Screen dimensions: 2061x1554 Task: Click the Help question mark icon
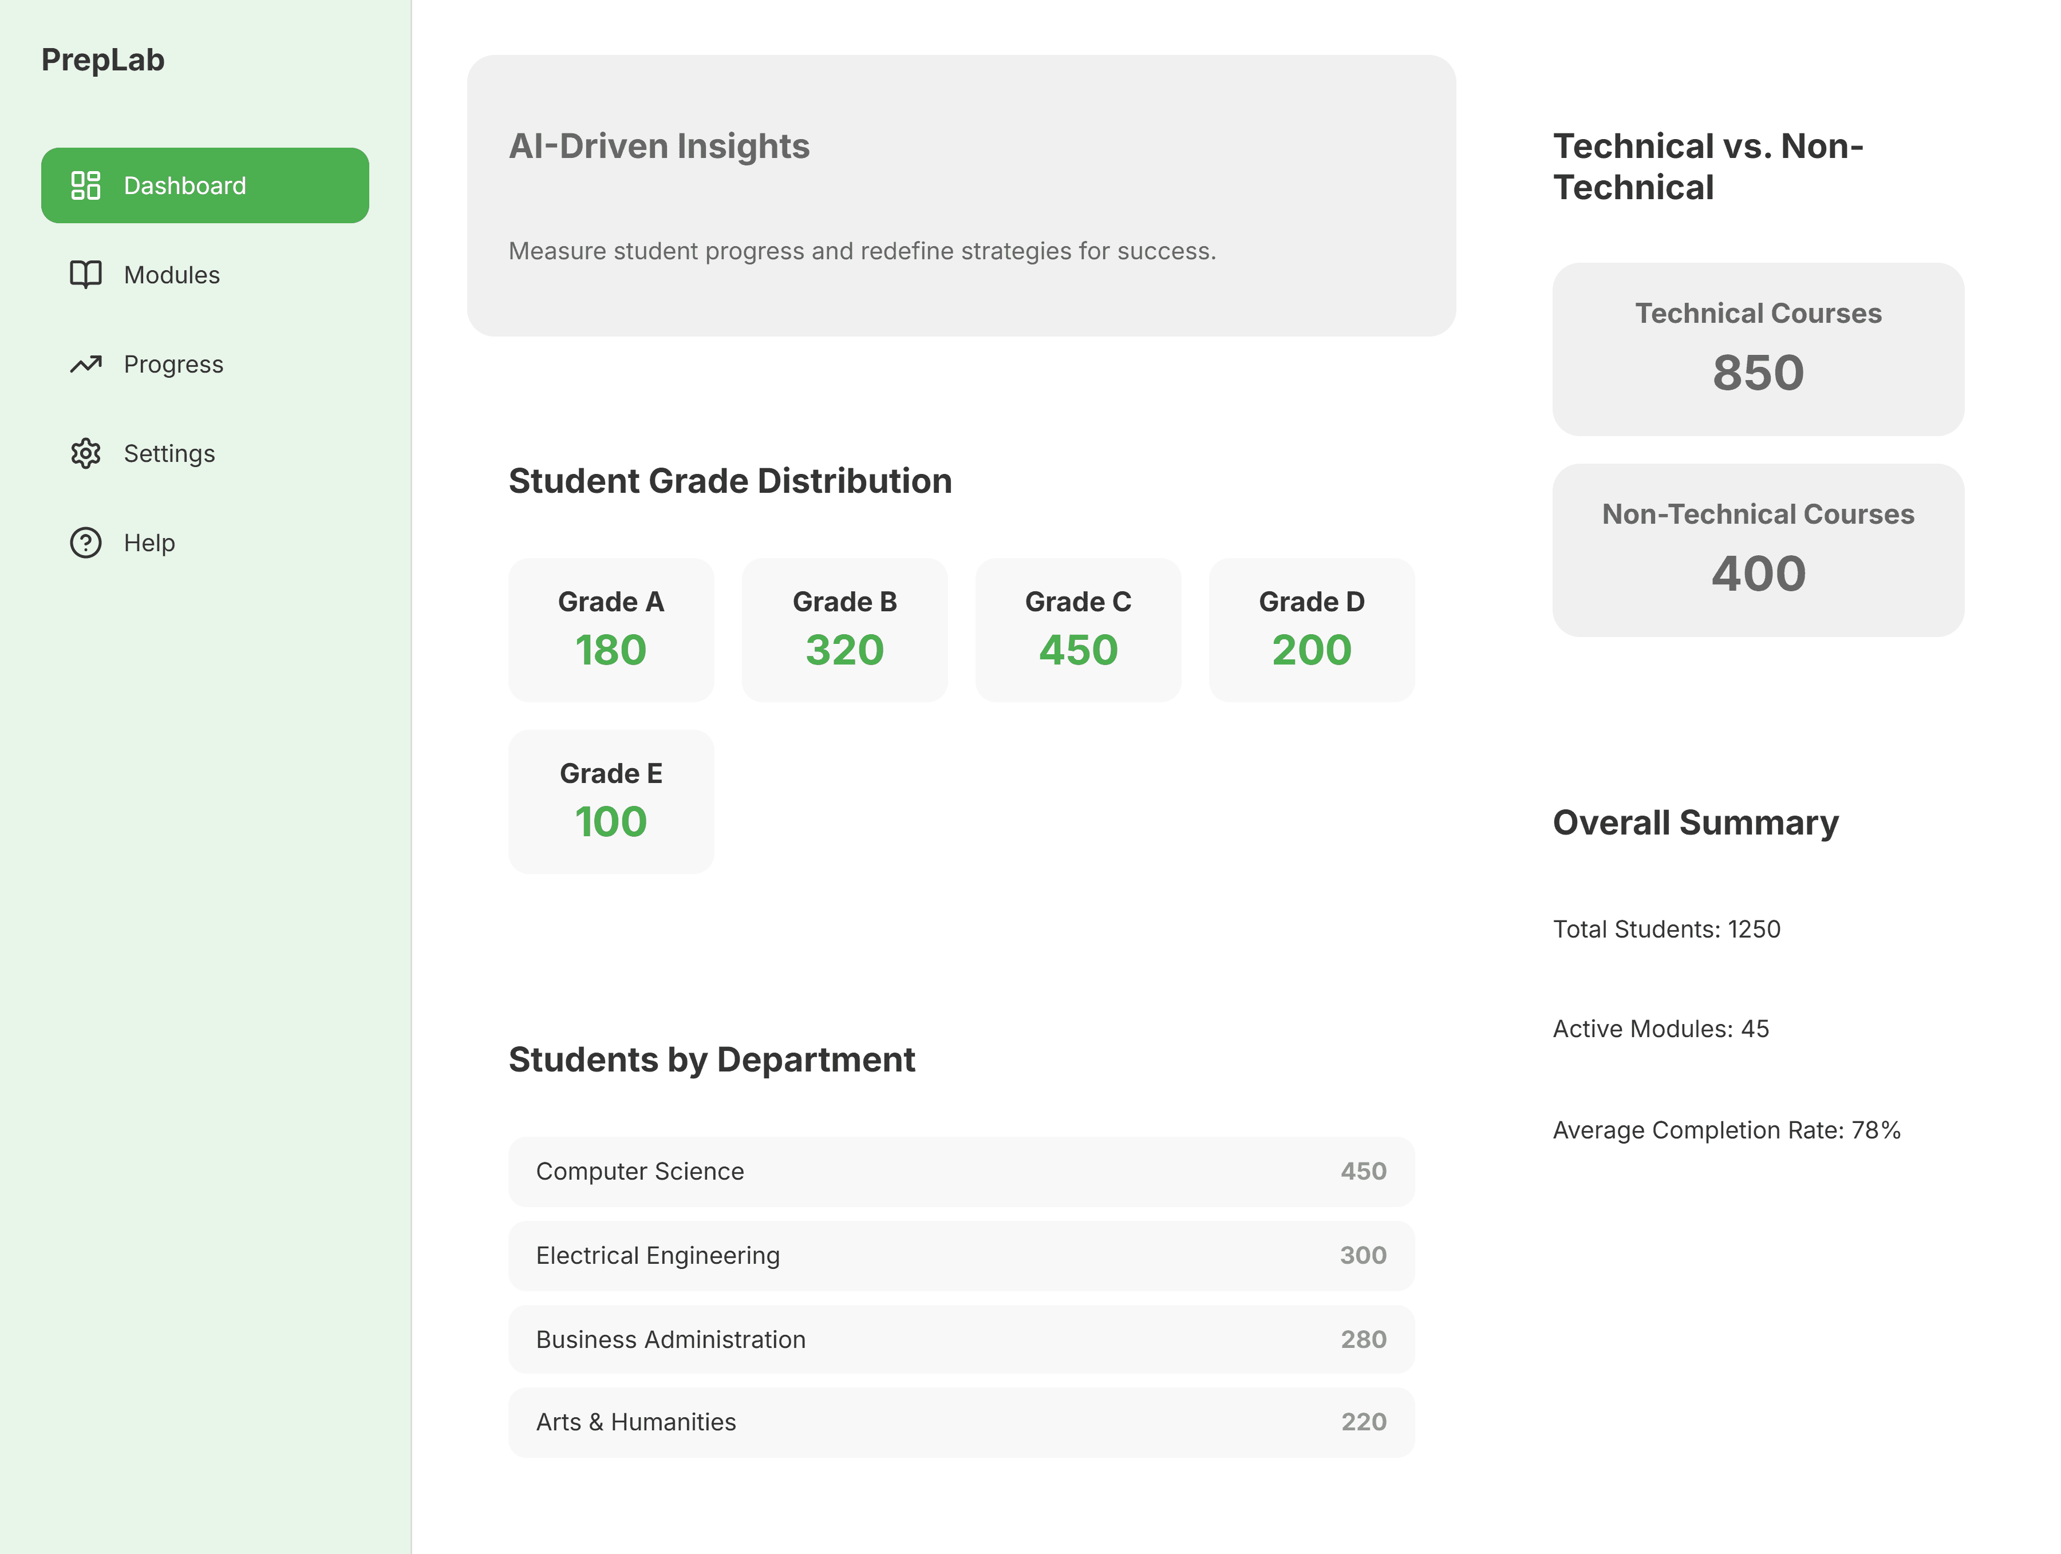86,542
